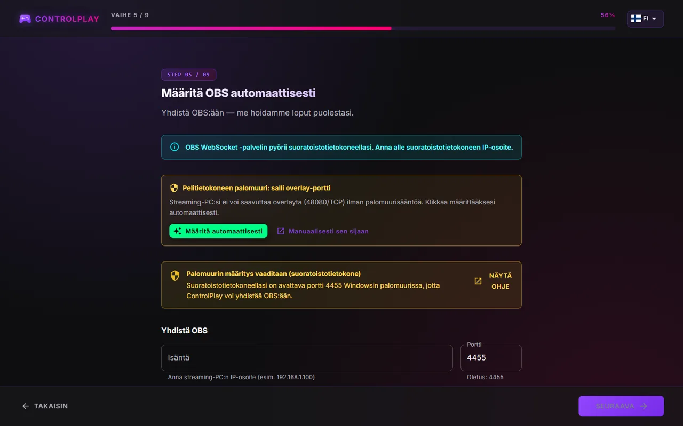Open the Näytä ohje guide link
Viewport: 683px width, 426px height.
click(x=500, y=281)
